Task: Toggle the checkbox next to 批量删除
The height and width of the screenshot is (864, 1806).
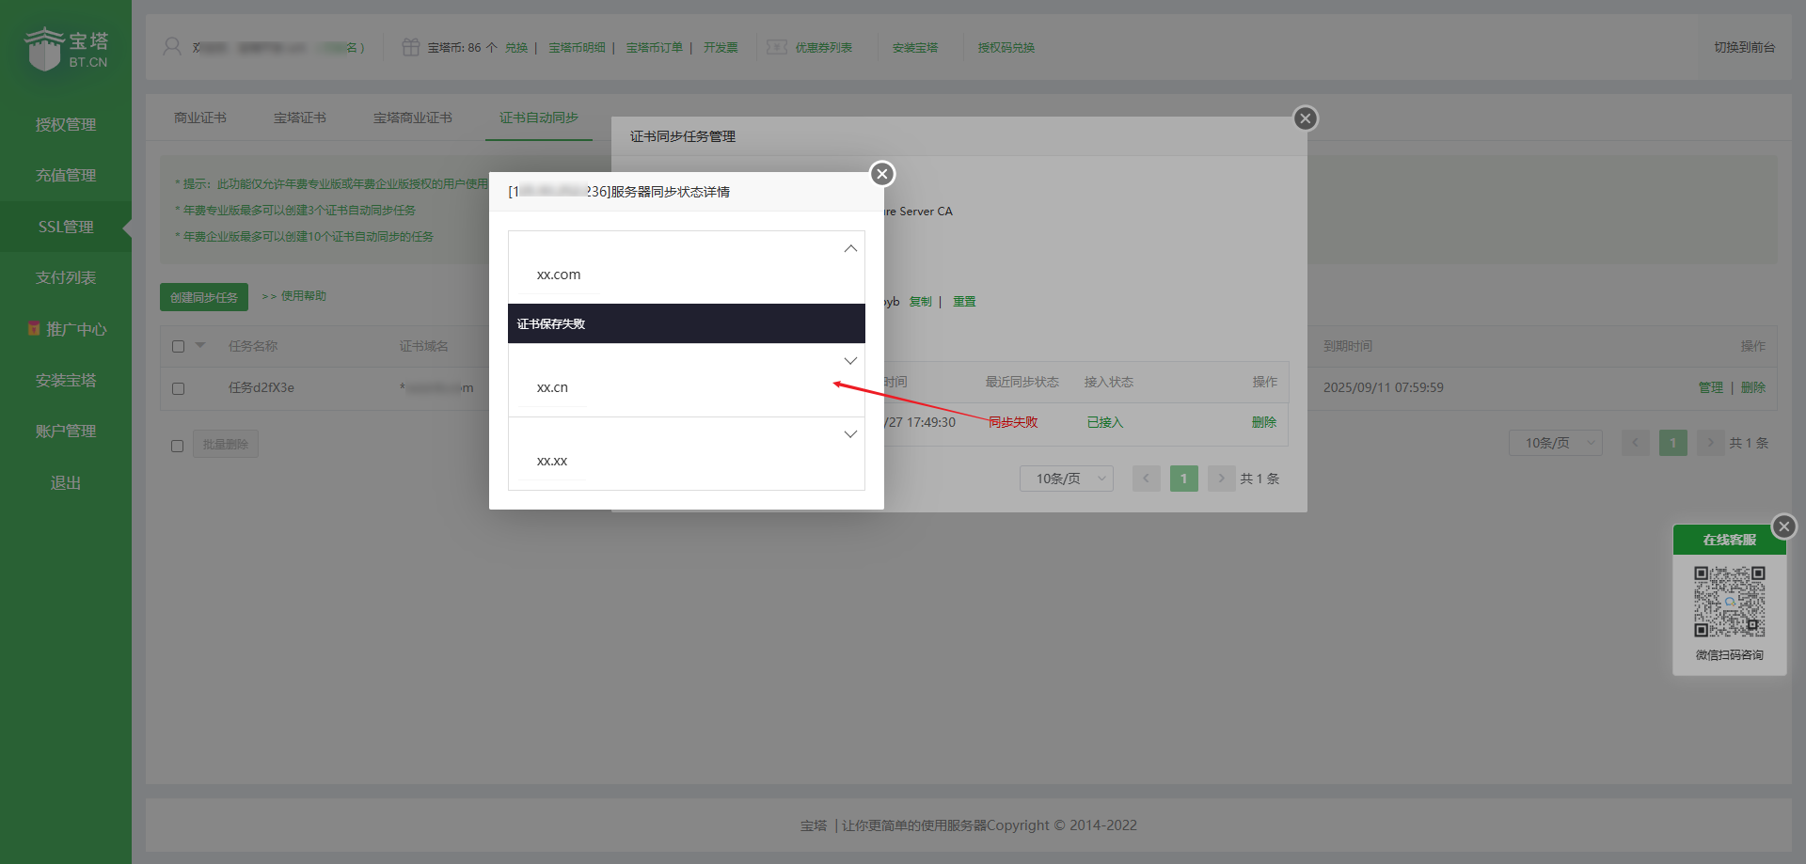Action: point(177,446)
